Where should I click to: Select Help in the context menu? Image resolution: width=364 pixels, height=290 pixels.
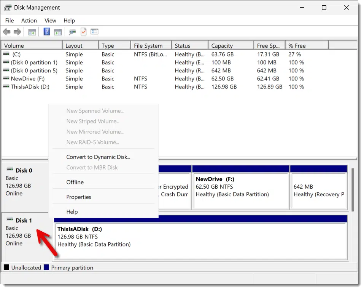103,211
